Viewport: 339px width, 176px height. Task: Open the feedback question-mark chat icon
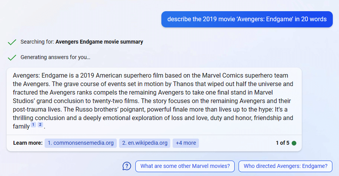click(127, 166)
